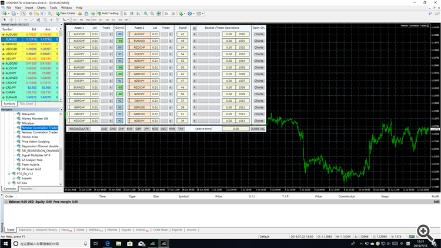
Task: Toggle the AUD currency filter button
Action: tap(104, 129)
